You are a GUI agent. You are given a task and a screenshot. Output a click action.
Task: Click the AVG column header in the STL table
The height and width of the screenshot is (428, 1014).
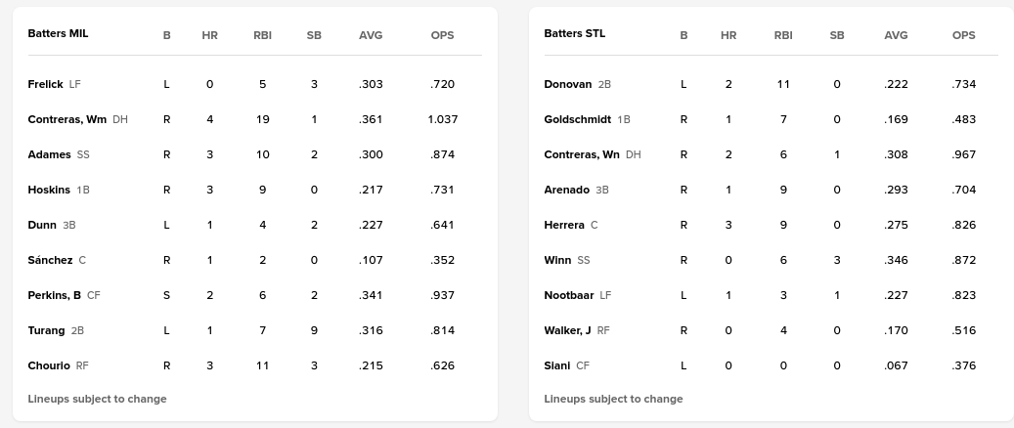tap(896, 35)
